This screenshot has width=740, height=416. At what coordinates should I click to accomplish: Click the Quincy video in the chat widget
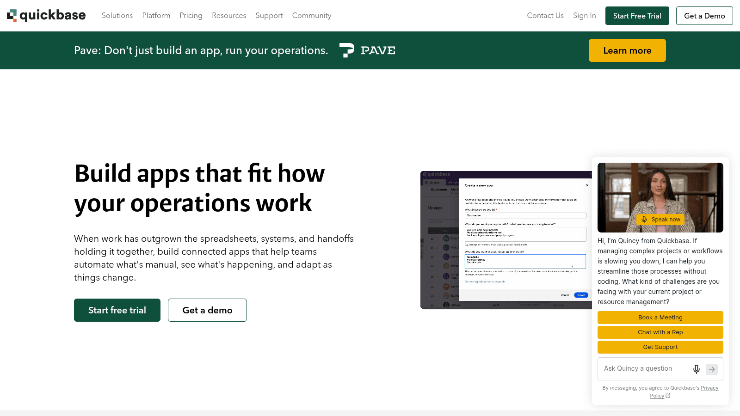660,197
